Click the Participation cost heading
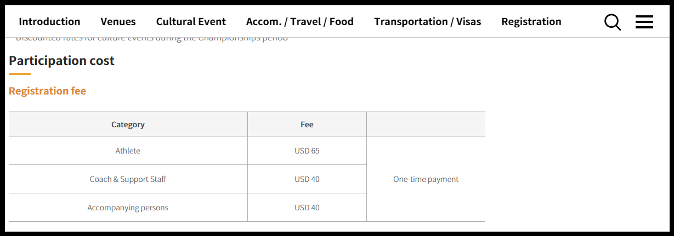 [x=61, y=61]
